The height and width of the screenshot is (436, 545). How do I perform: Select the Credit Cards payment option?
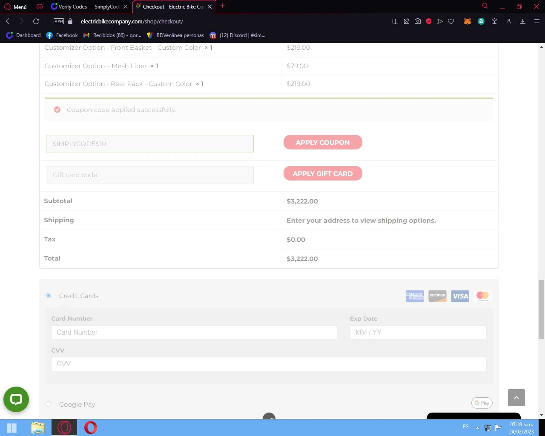(x=49, y=295)
